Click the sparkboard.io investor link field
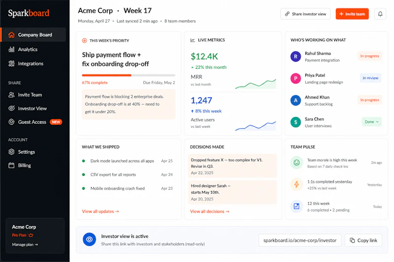 [300, 240]
